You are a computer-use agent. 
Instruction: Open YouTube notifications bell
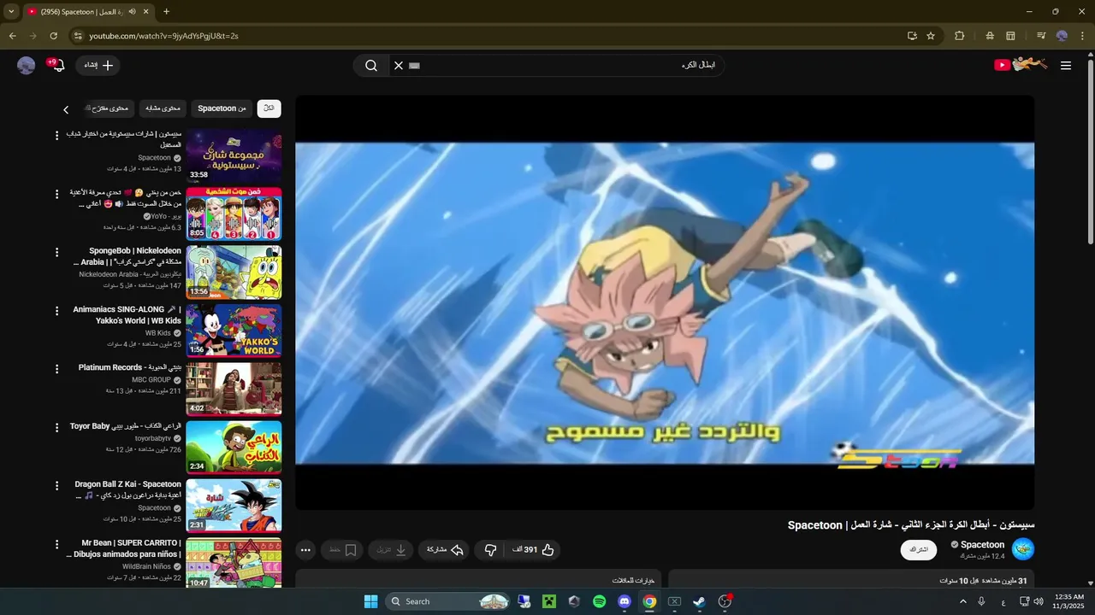(57, 65)
